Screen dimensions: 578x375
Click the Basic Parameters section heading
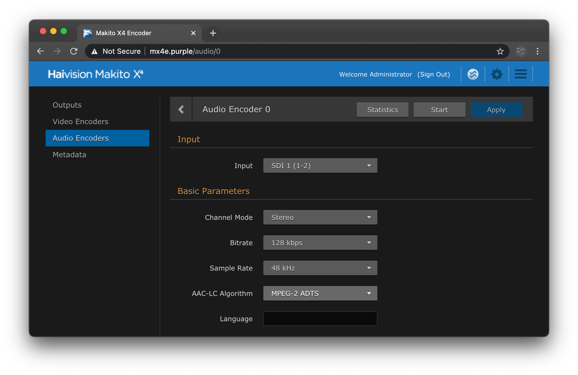(x=214, y=191)
